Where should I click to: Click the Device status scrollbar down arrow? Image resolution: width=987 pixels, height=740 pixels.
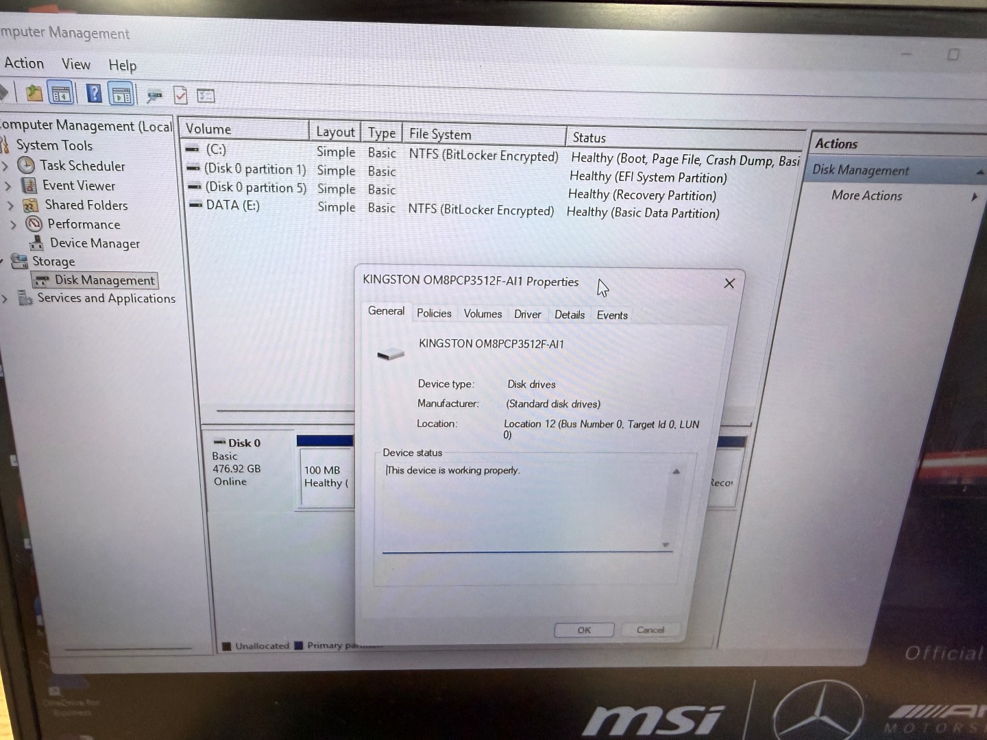tap(666, 545)
